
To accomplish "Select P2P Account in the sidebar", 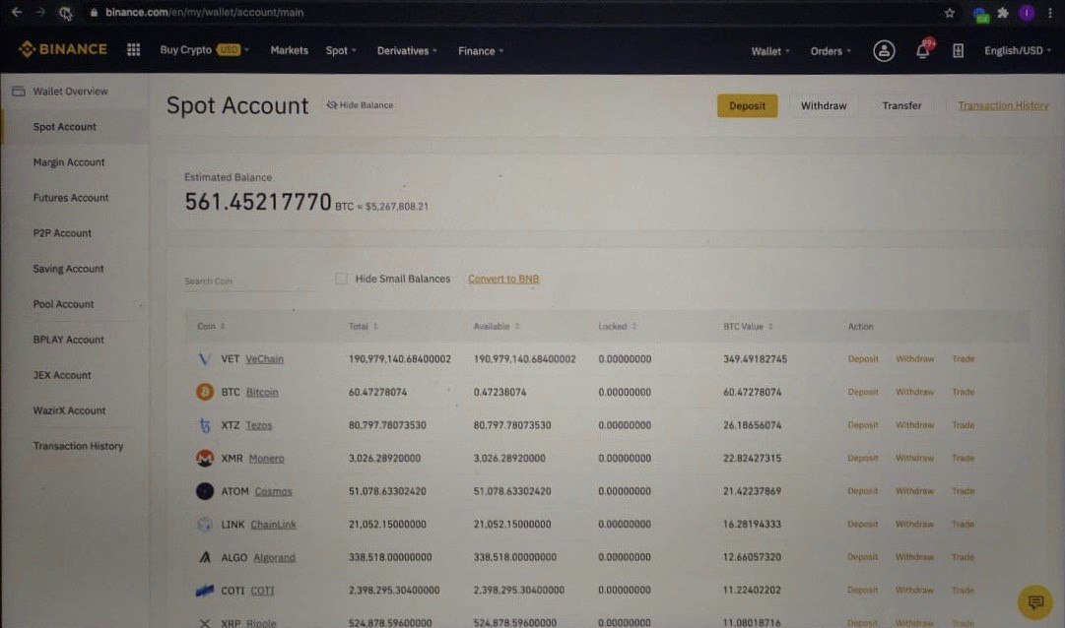I will click(62, 233).
